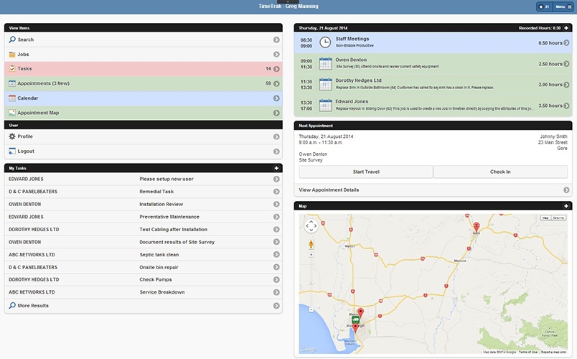Click the starred notifications button showing 21

pos(545,6)
